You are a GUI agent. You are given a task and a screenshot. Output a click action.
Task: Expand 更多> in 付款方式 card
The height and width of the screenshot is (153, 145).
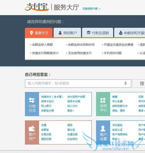(x=71, y=111)
